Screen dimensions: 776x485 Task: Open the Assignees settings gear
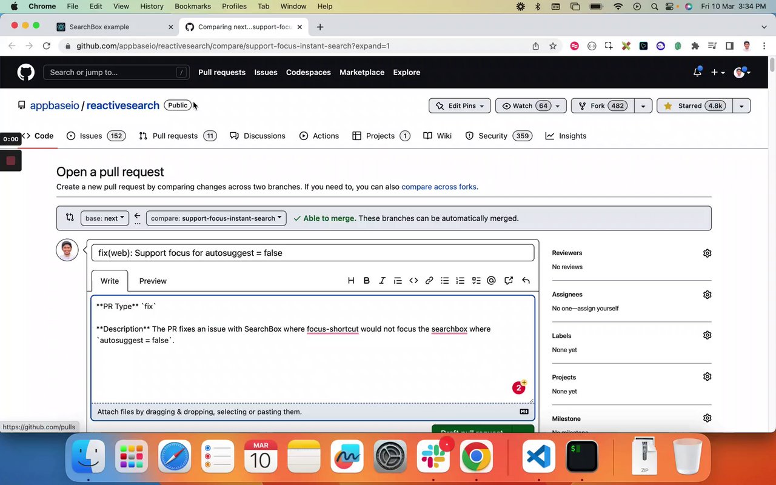(707, 295)
